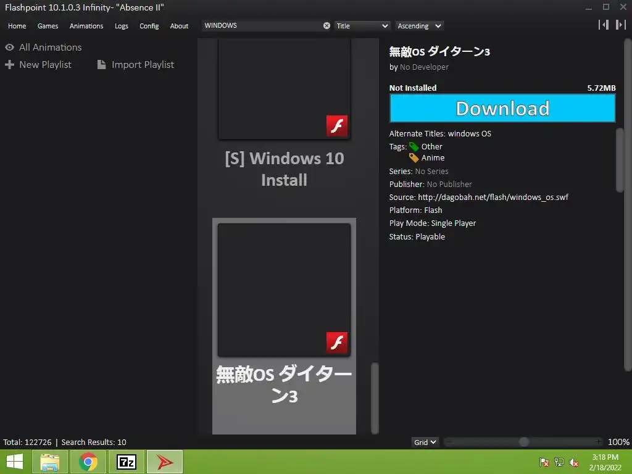The height and width of the screenshot is (474, 632).
Task: Click the details panel inner scrollbar
Action: click(x=620, y=160)
